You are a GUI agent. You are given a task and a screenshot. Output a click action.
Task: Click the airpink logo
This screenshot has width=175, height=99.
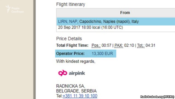point(72,73)
